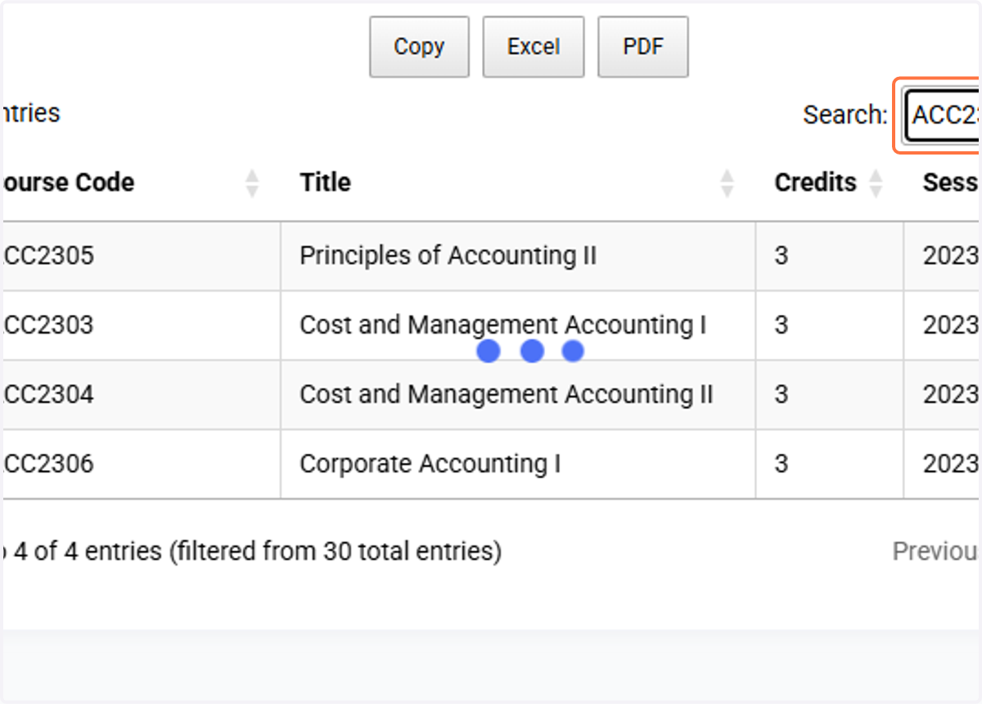This screenshot has height=704, width=982.
Task: Click credits value in Corporate Accounting I row
Action: pyautogui.click(x=782, y=464)
